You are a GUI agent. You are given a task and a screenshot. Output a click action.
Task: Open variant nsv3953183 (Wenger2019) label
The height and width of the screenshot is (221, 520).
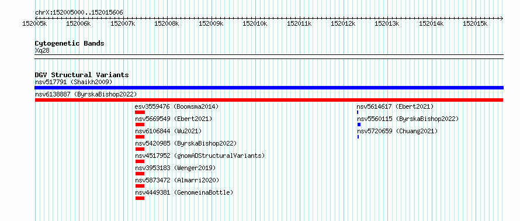click(175, 168)
